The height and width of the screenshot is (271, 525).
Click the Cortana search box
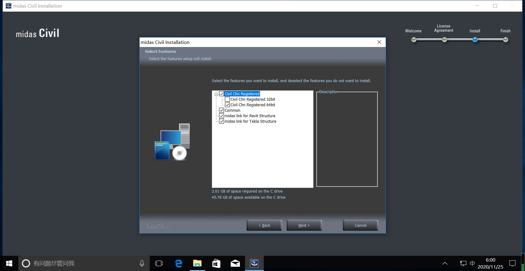(x=84, y=263)
